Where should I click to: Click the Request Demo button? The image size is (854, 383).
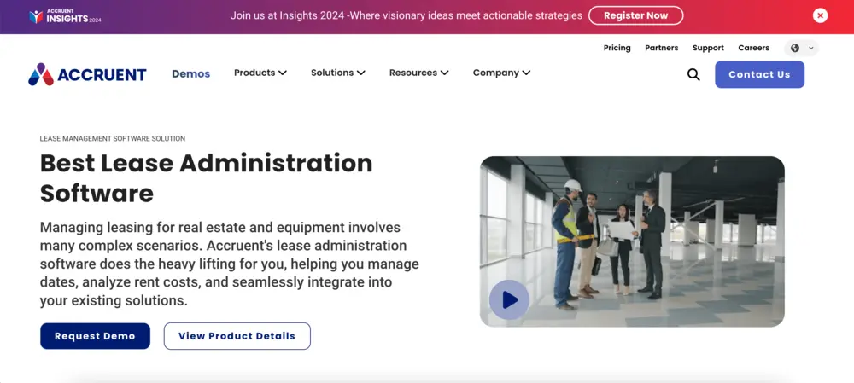click(x=95, y=336)
